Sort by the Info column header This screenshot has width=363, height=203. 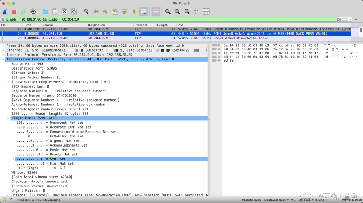tap(264, 24)
